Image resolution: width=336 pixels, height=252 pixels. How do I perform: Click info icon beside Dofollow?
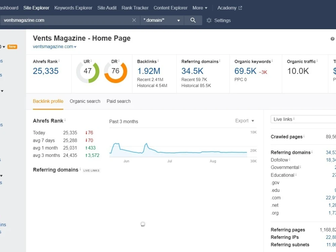click(x=290, y=159)
